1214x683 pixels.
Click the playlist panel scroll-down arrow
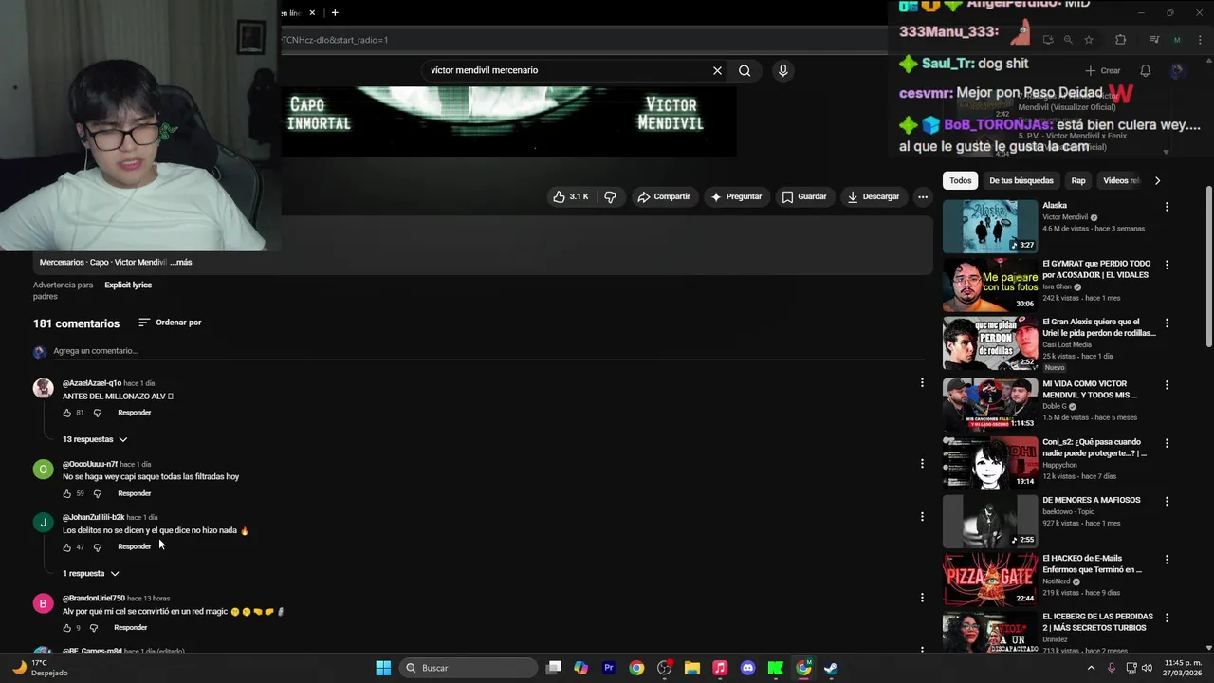[1166, 152]
